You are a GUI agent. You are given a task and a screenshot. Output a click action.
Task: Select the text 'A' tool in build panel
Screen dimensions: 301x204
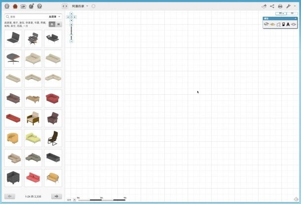click(x=288, y=24)
